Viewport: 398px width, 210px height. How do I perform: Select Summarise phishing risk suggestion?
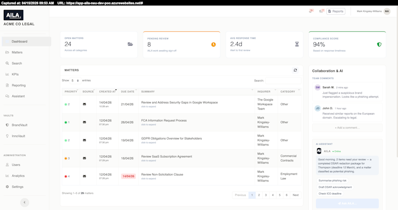(x=333, y=181)
